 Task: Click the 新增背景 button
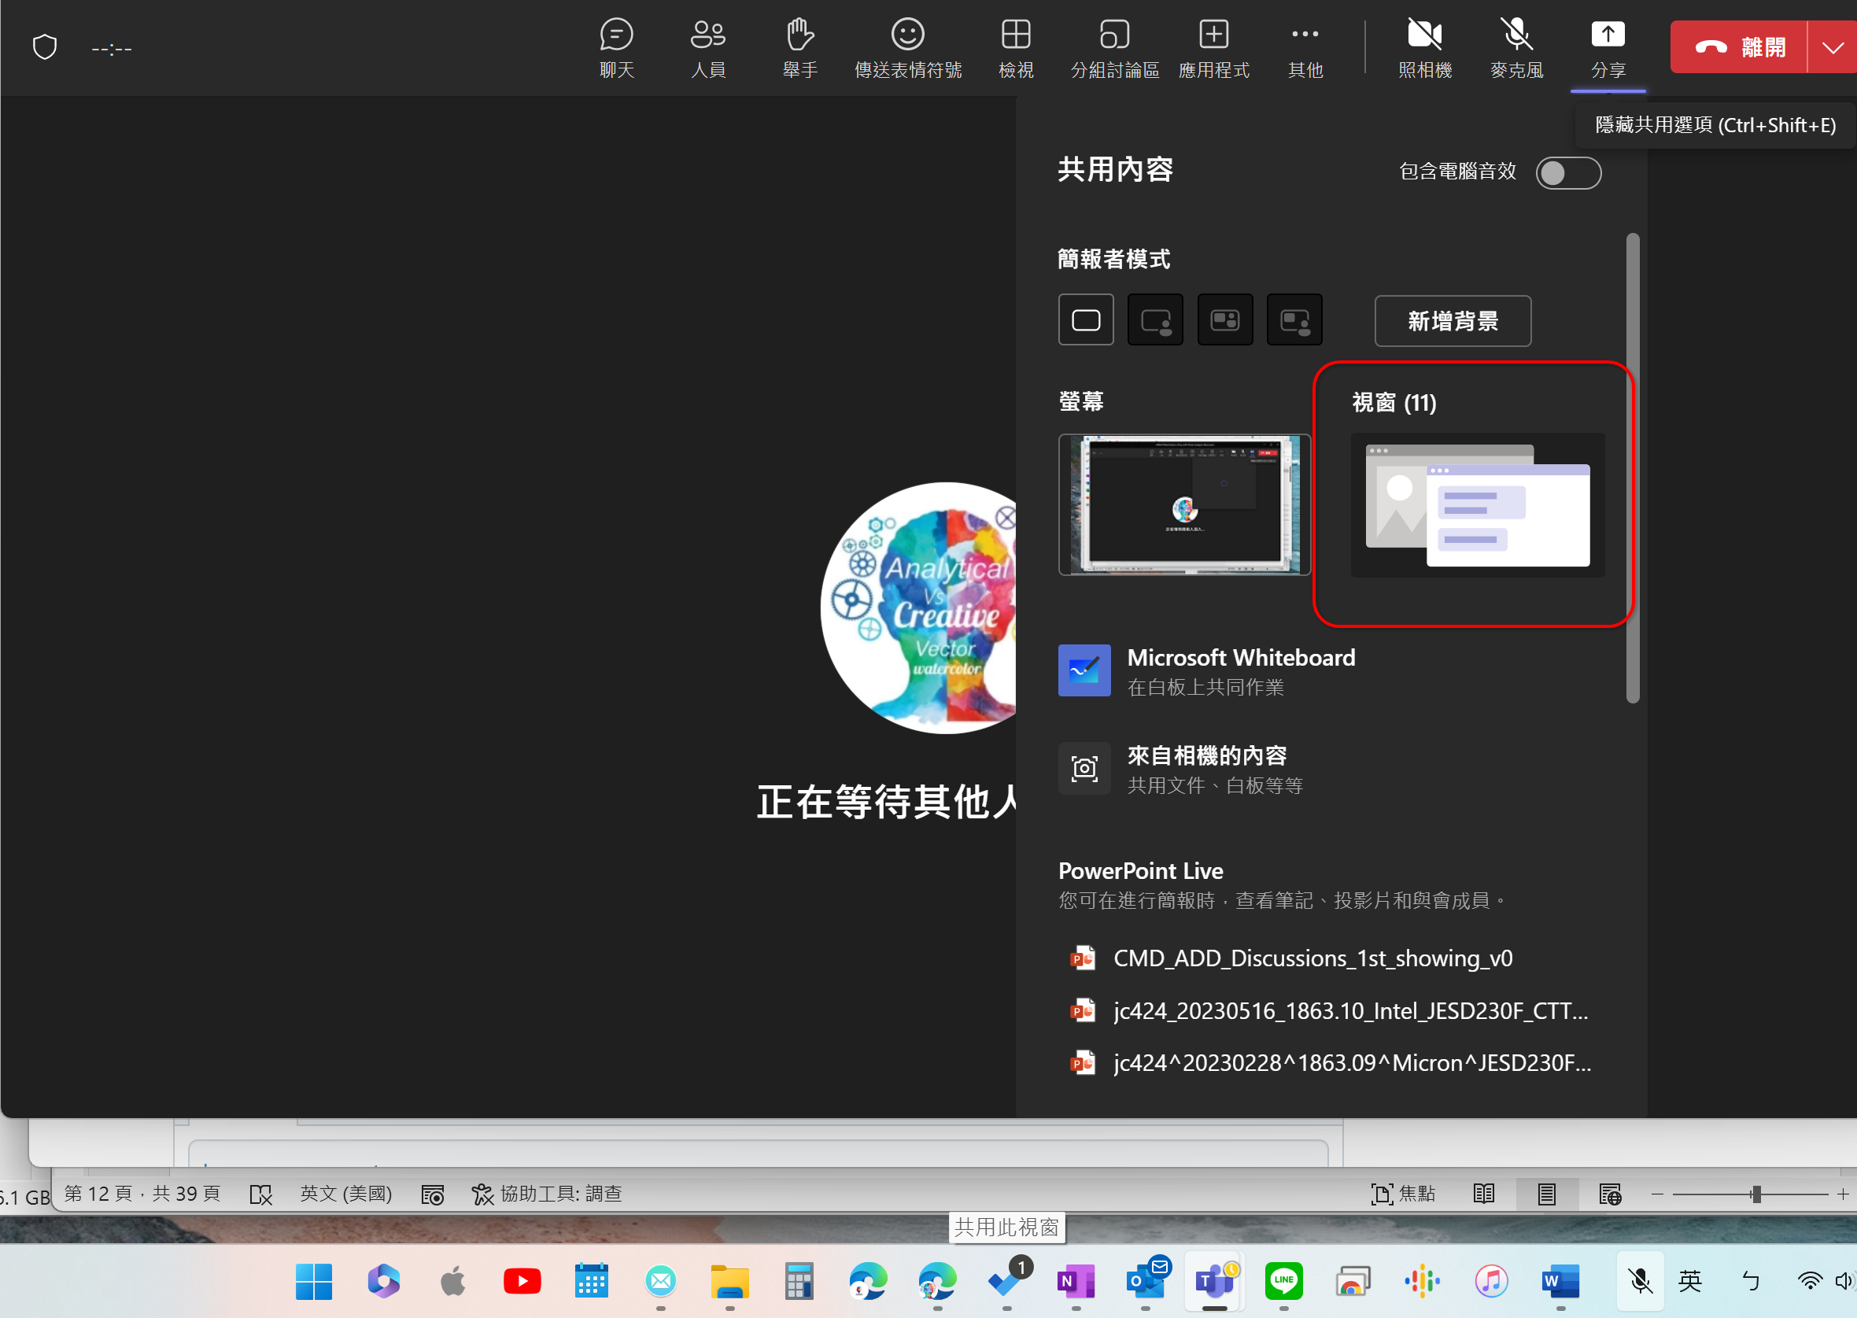tap(1452, 320)
